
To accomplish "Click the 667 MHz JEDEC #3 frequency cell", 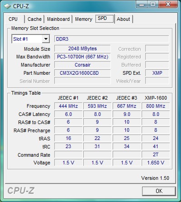I will pos(127,106).
